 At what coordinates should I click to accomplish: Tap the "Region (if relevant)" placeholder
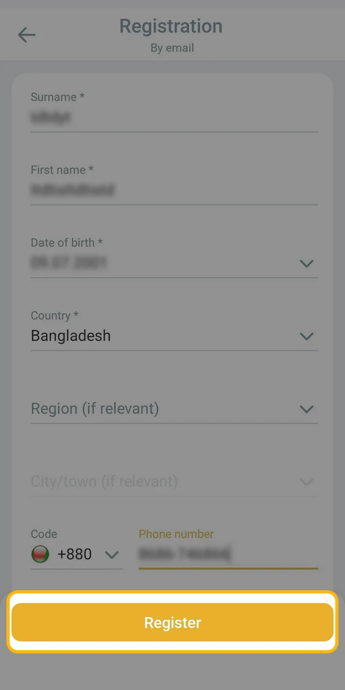[95, 409]
